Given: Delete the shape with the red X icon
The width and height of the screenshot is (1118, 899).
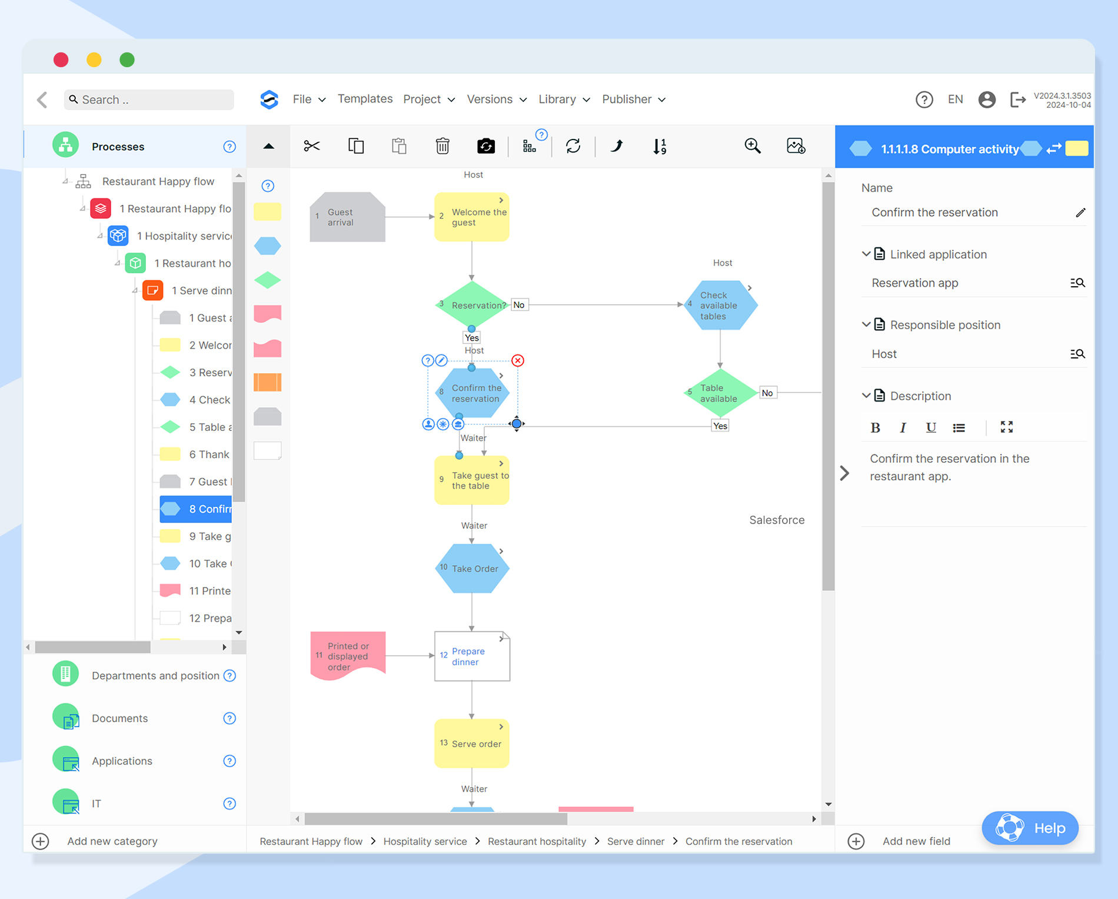Looking at the screenshot, I should [x=518, y=360].
